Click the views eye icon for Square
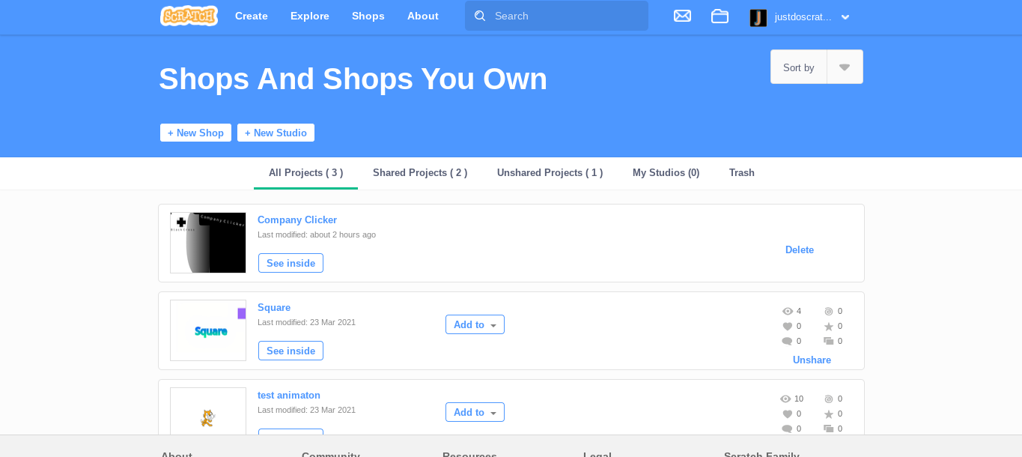The height and width of the screenshot is (457, 1022). 787,311
